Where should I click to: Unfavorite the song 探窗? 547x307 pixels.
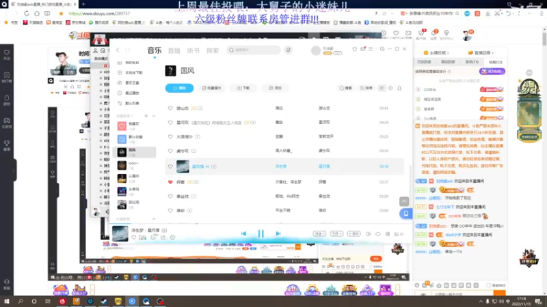170,182
